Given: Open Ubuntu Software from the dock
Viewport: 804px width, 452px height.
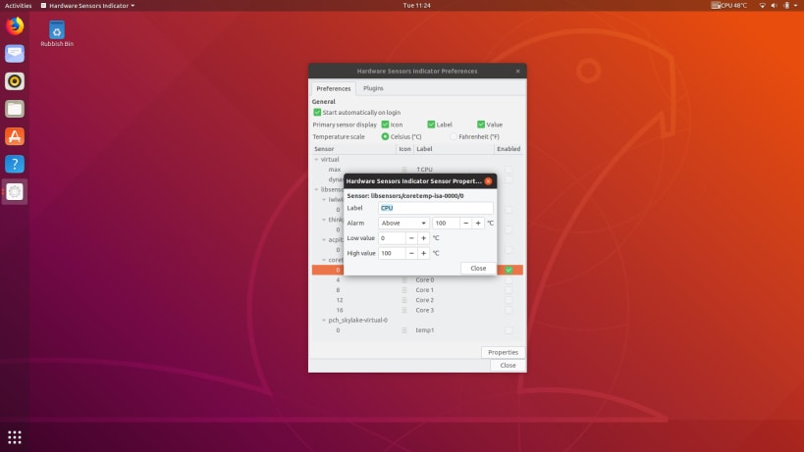Looking at the screenshot, I should pyautogui.click(x=15, y=136).
